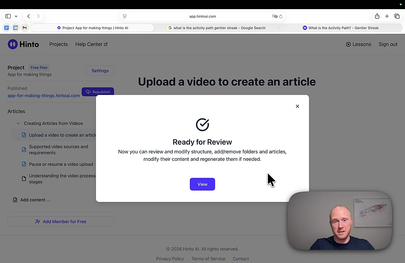Switch to the Google Search tab

(x=217, y=28)
